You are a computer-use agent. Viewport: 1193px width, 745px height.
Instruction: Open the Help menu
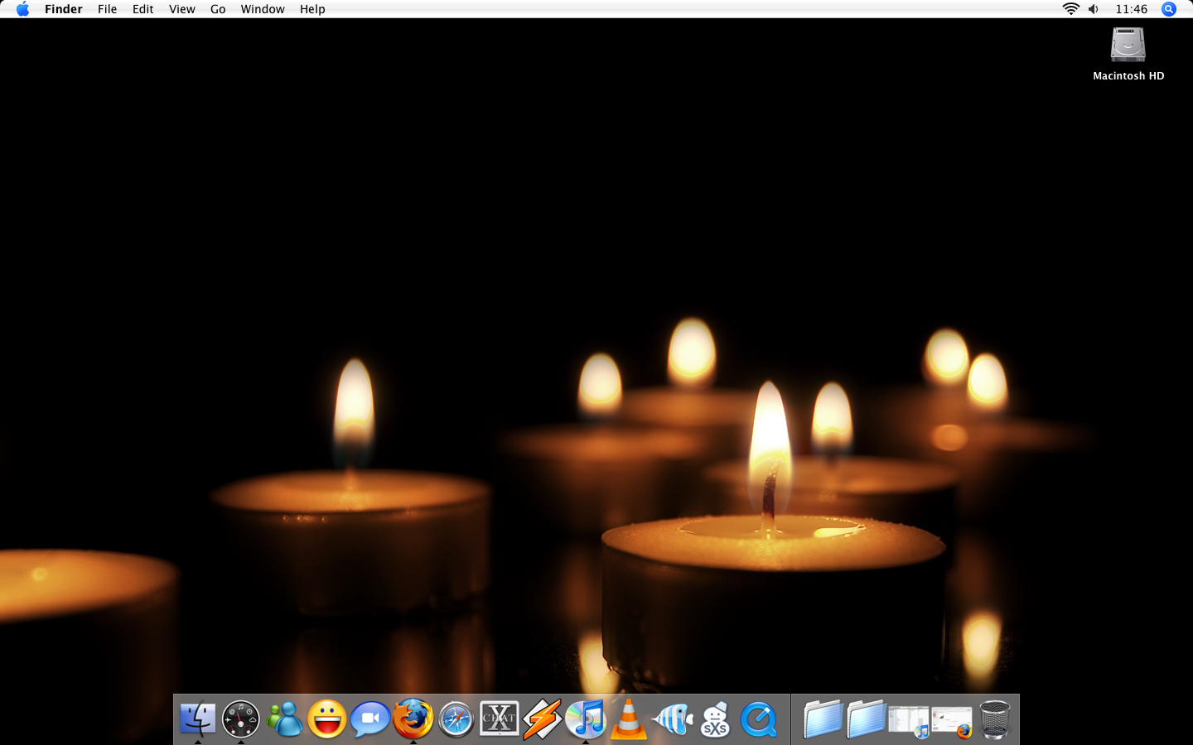[x=312, y=9]
